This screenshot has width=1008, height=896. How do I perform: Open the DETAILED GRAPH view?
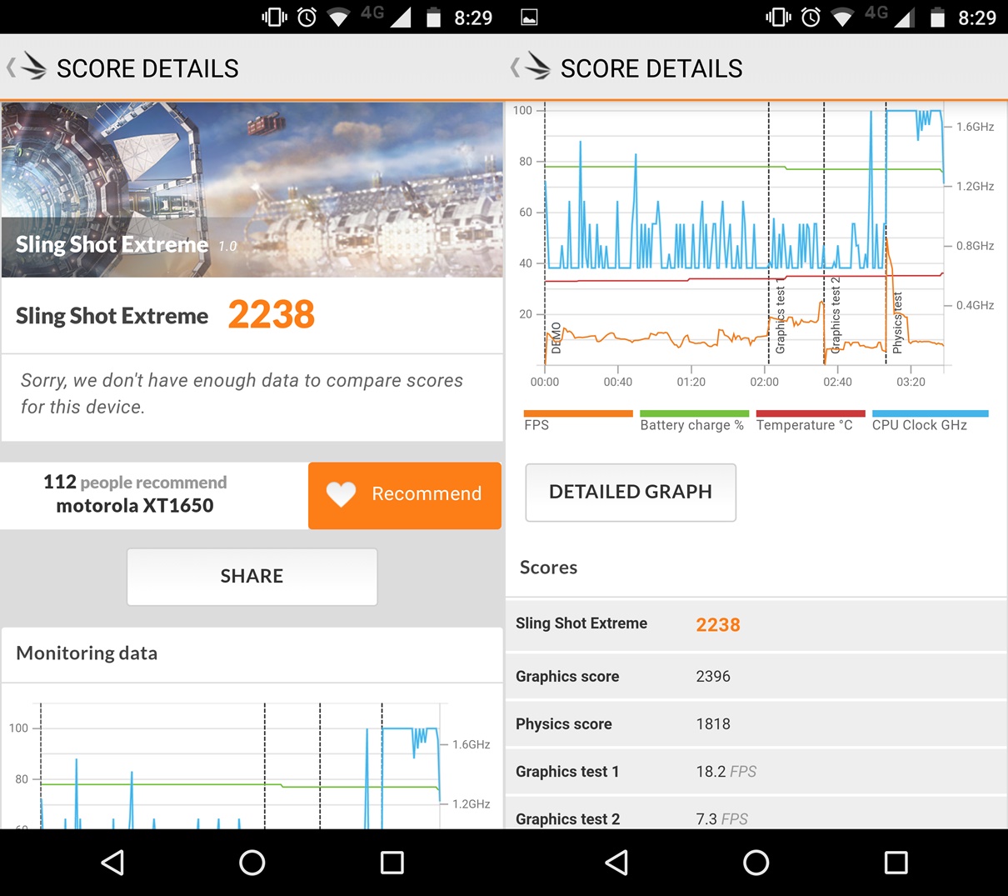click(x=631, y=492)
